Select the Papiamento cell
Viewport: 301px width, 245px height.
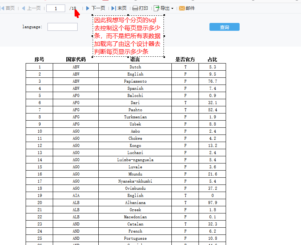pyautogui.click(x=135, y=81)
